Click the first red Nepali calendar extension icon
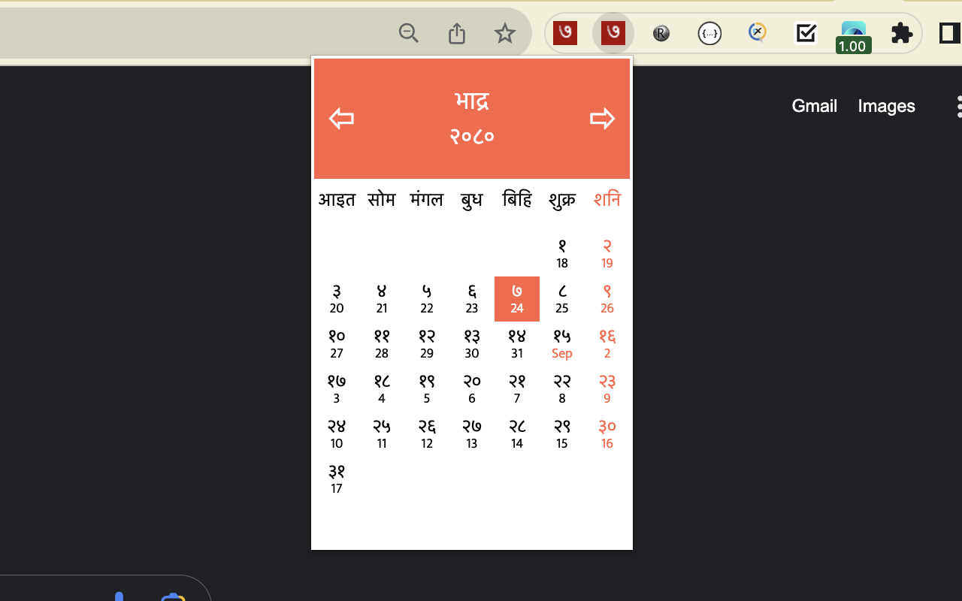This screenshot has height=601, width=962. click(x=565, y=33)
